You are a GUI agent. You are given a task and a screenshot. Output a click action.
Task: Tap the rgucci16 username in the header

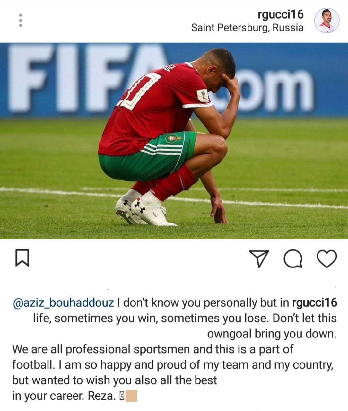tap(281, 14)
